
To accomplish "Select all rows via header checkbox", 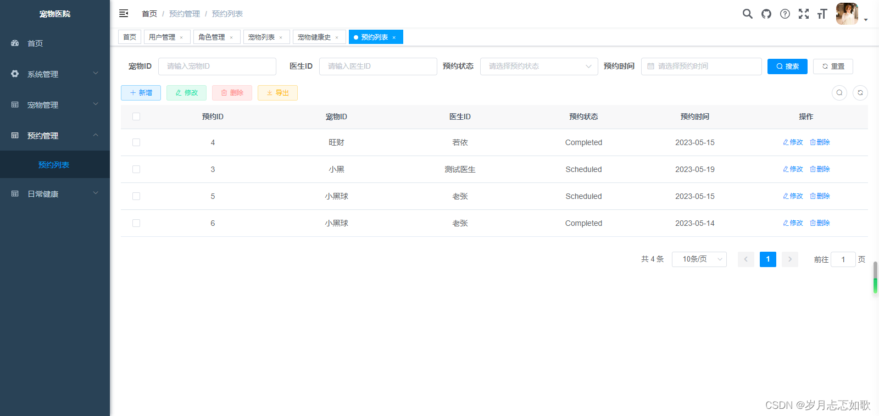I will [x=136, y=117].
